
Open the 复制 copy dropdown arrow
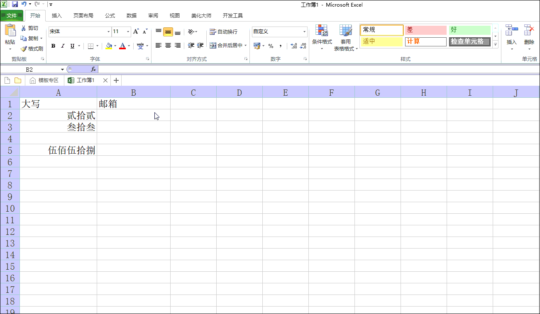pyautogui.click(x=42, y=39)
